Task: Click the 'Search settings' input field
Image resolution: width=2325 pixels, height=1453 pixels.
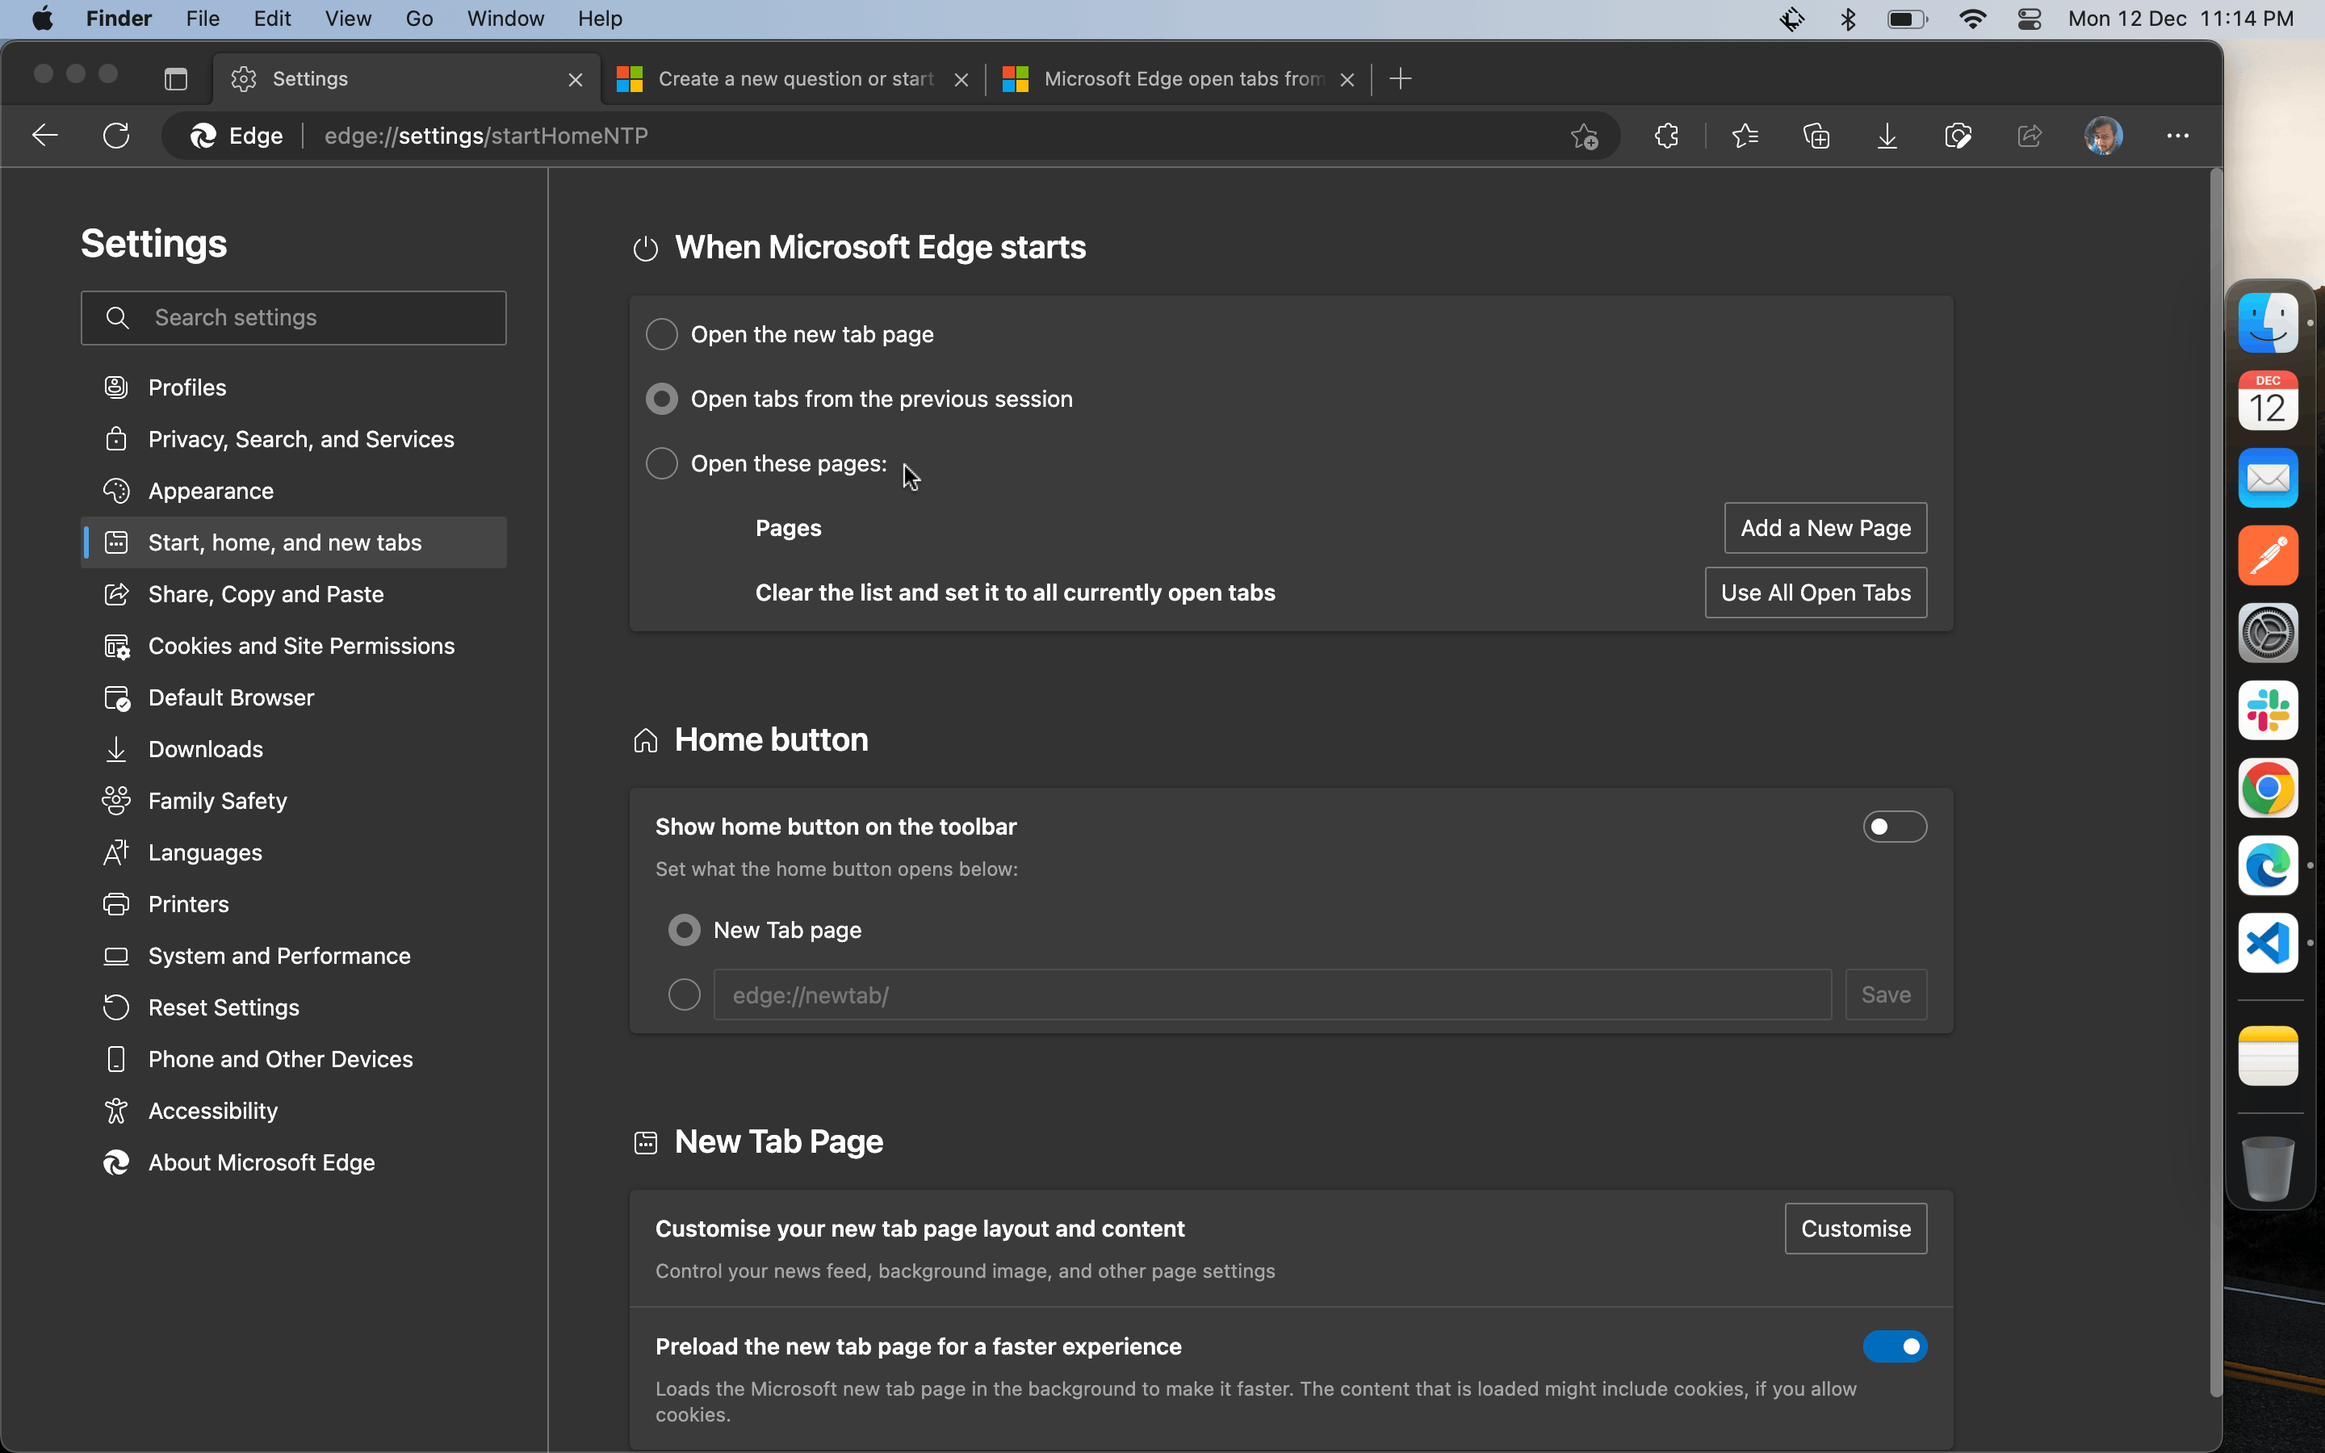Action: pos(293,318)
